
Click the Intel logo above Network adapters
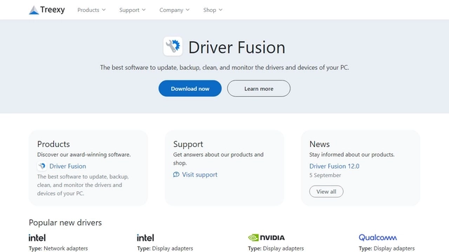37,238
